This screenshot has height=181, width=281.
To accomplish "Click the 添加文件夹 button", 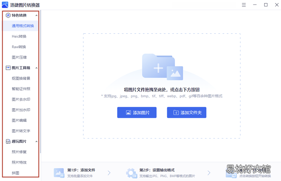I will [x=187, y=113].
